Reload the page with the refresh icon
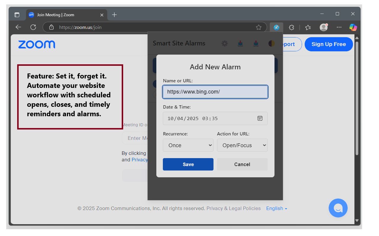The height and width of the screenshot is (236, 379). coord(33,27)
